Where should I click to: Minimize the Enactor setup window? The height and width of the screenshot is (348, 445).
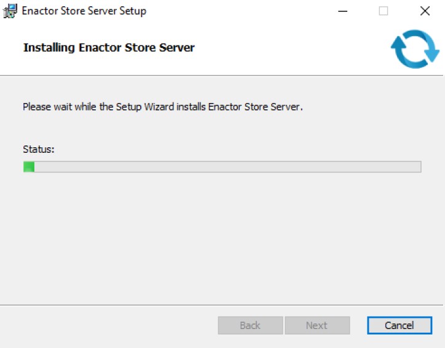click(x=342, y=11)
